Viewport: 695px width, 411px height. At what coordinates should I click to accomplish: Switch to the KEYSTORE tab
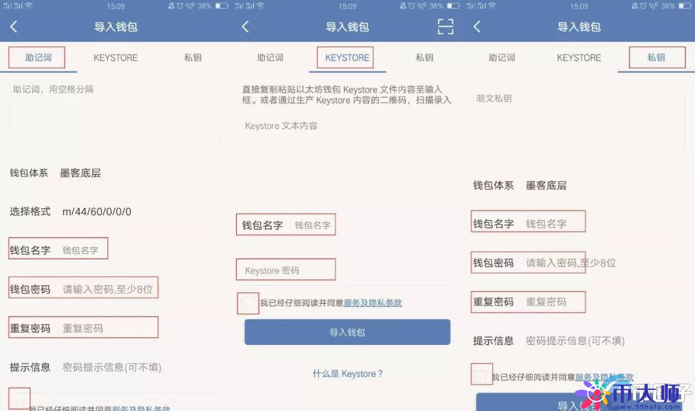coord(346,57)
